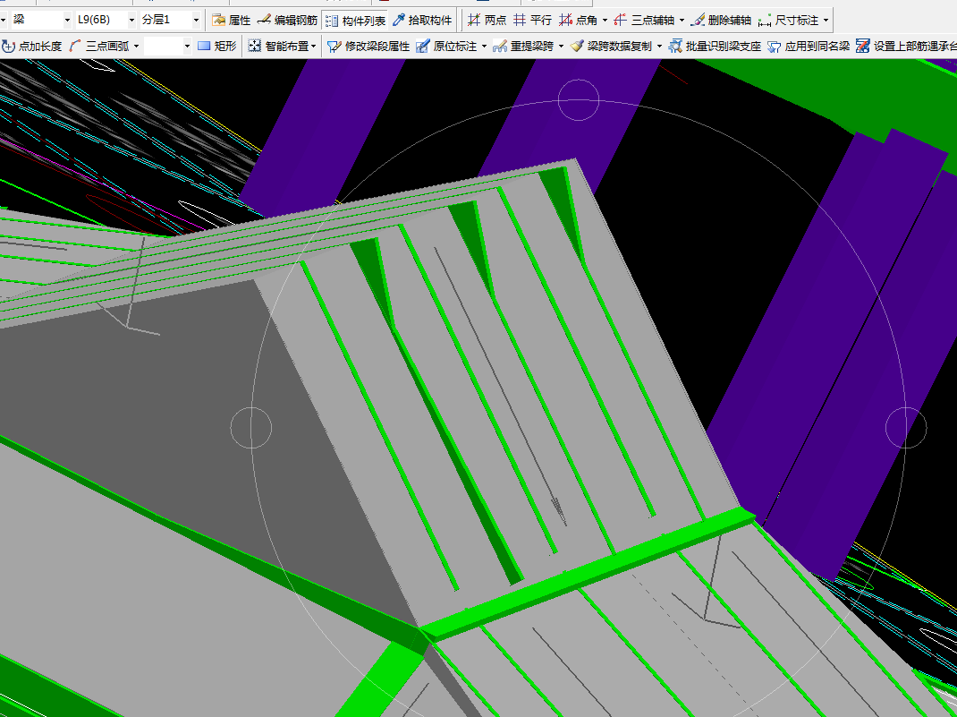The height and width of the screenshot is (717, 957).
Task: Select the 尺寸标注 dimension tool
Action: [x=789, y=21]
